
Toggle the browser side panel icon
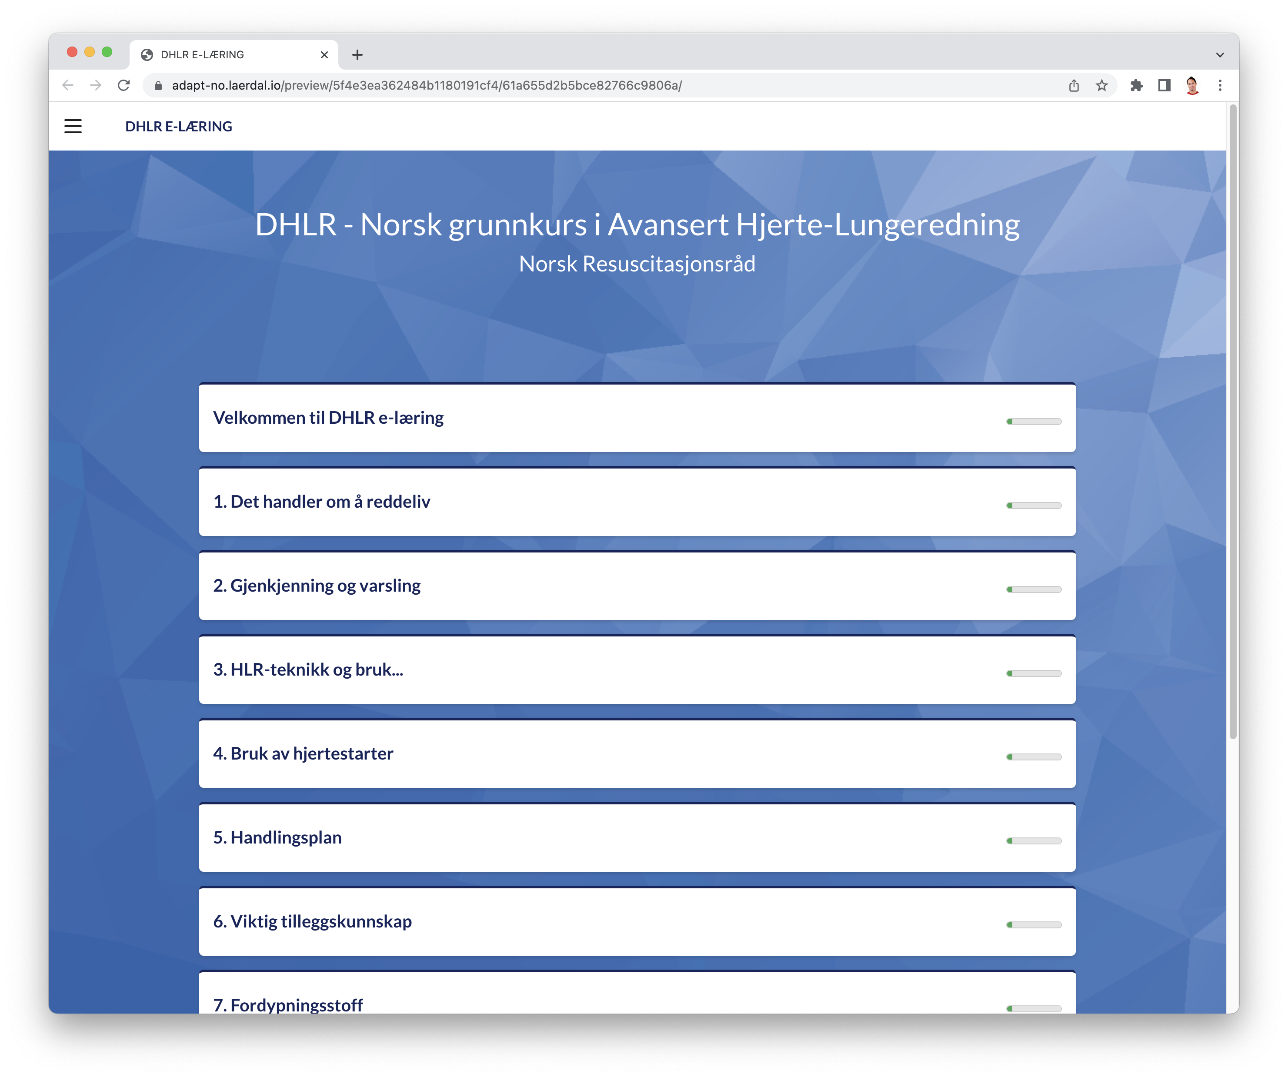pos(1164,85)
